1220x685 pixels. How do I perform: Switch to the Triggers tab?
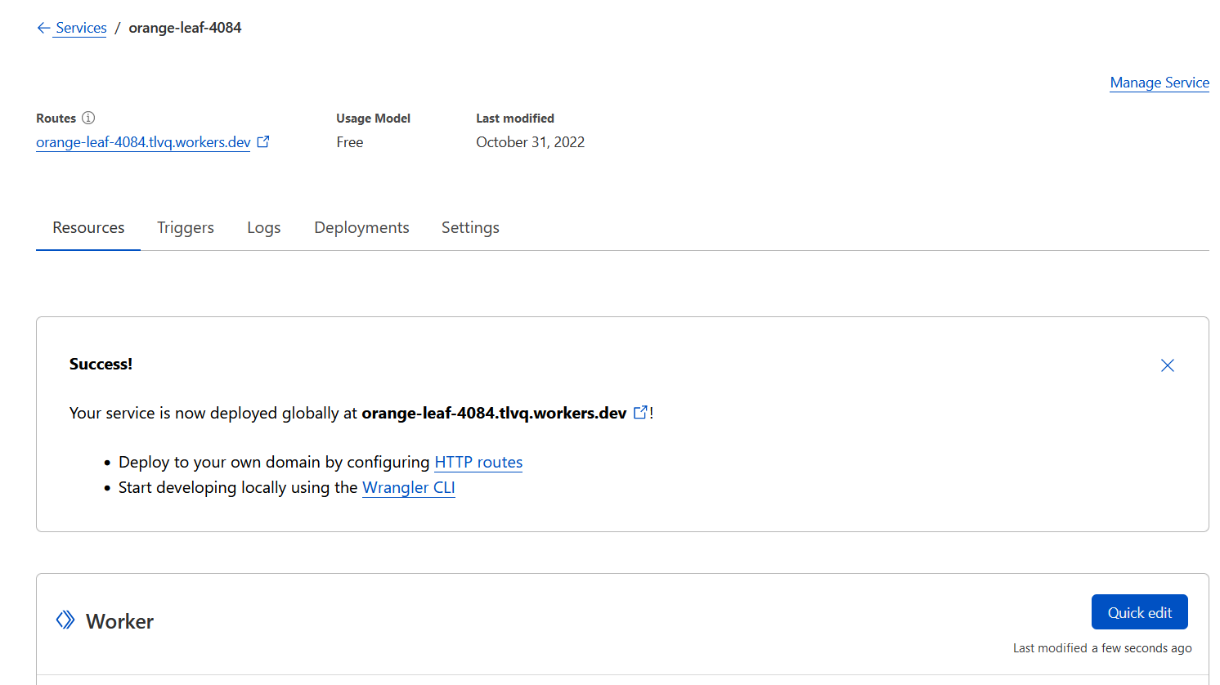pos(185,227)
